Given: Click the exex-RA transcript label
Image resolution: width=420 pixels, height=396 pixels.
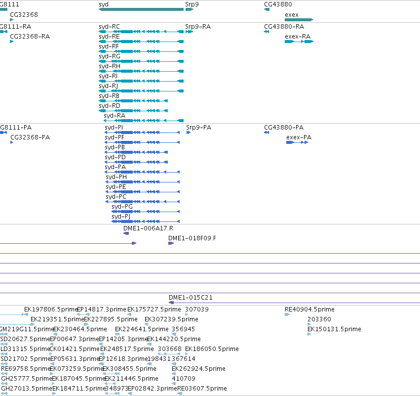Looking at the screenshot, I should coord(298,37).
